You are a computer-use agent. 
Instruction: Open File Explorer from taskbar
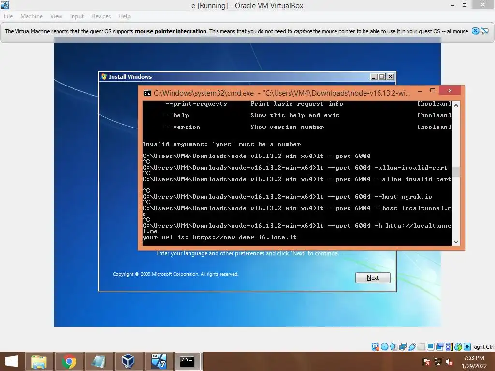(x=39, y=361)
